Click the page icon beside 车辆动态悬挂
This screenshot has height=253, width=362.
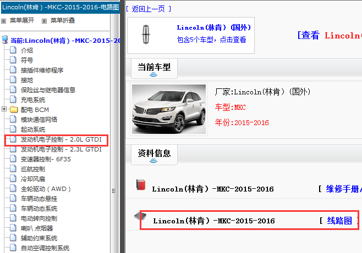click(13, 199)
